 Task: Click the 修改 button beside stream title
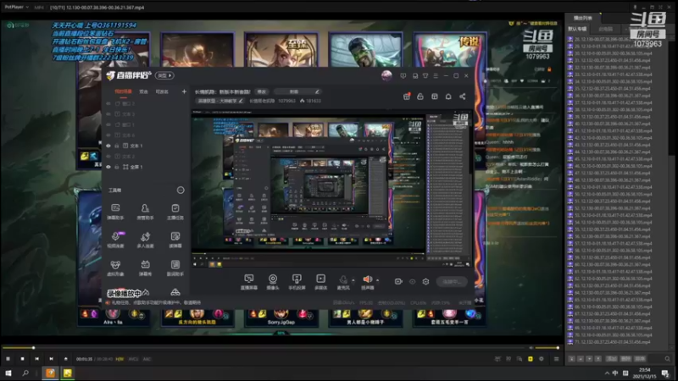pyautogui.click(x=262, y=91)
